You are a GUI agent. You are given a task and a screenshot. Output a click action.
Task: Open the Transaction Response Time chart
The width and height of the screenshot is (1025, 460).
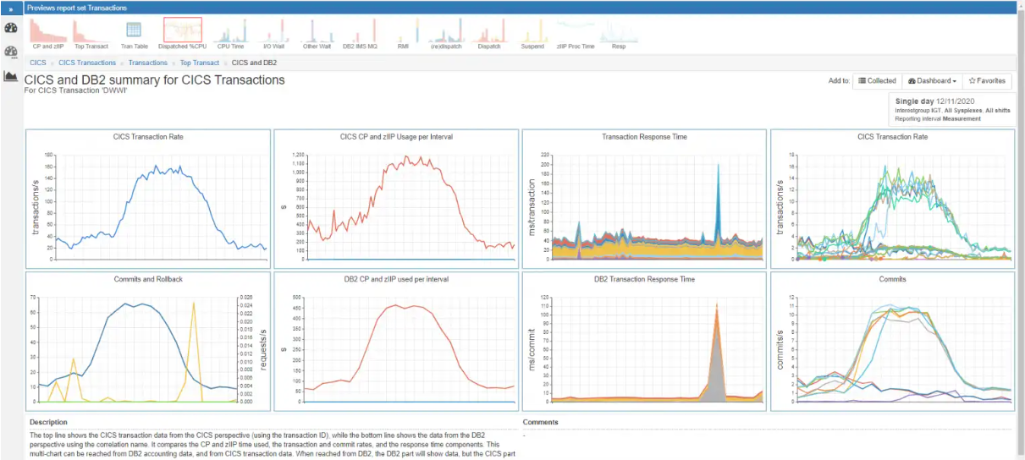tap(644, 199)
